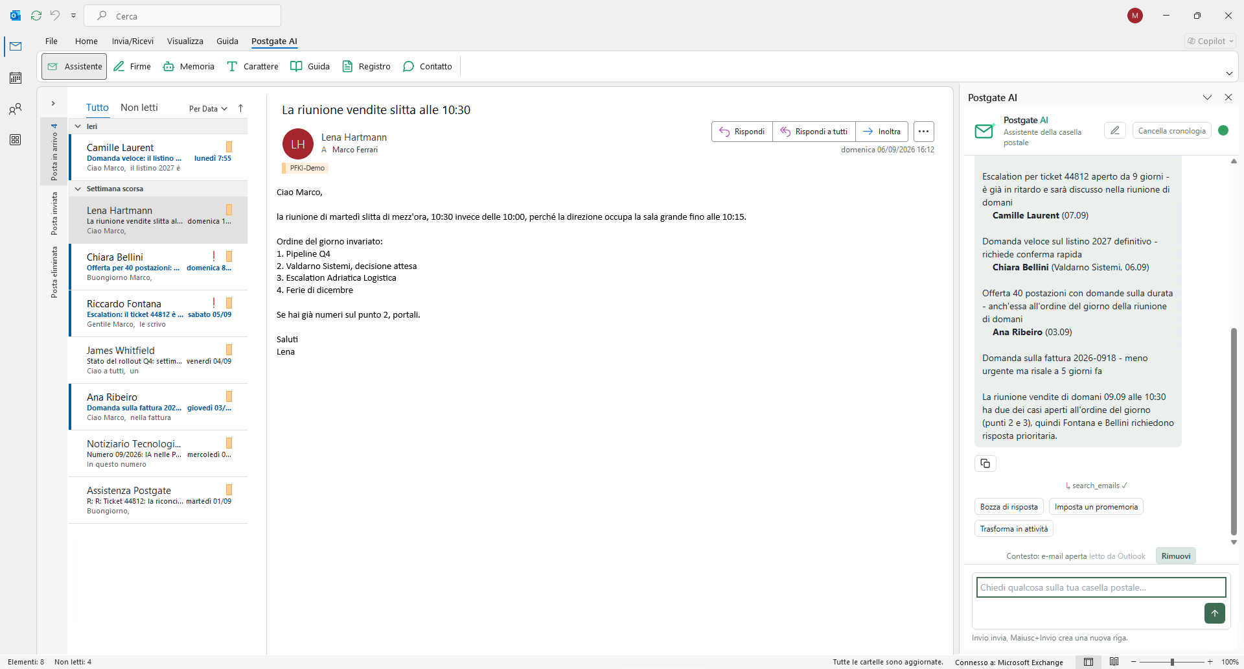Switch to Reading view in status bar
This screenshot has width=1244, height=669.
pos(1114,662)
